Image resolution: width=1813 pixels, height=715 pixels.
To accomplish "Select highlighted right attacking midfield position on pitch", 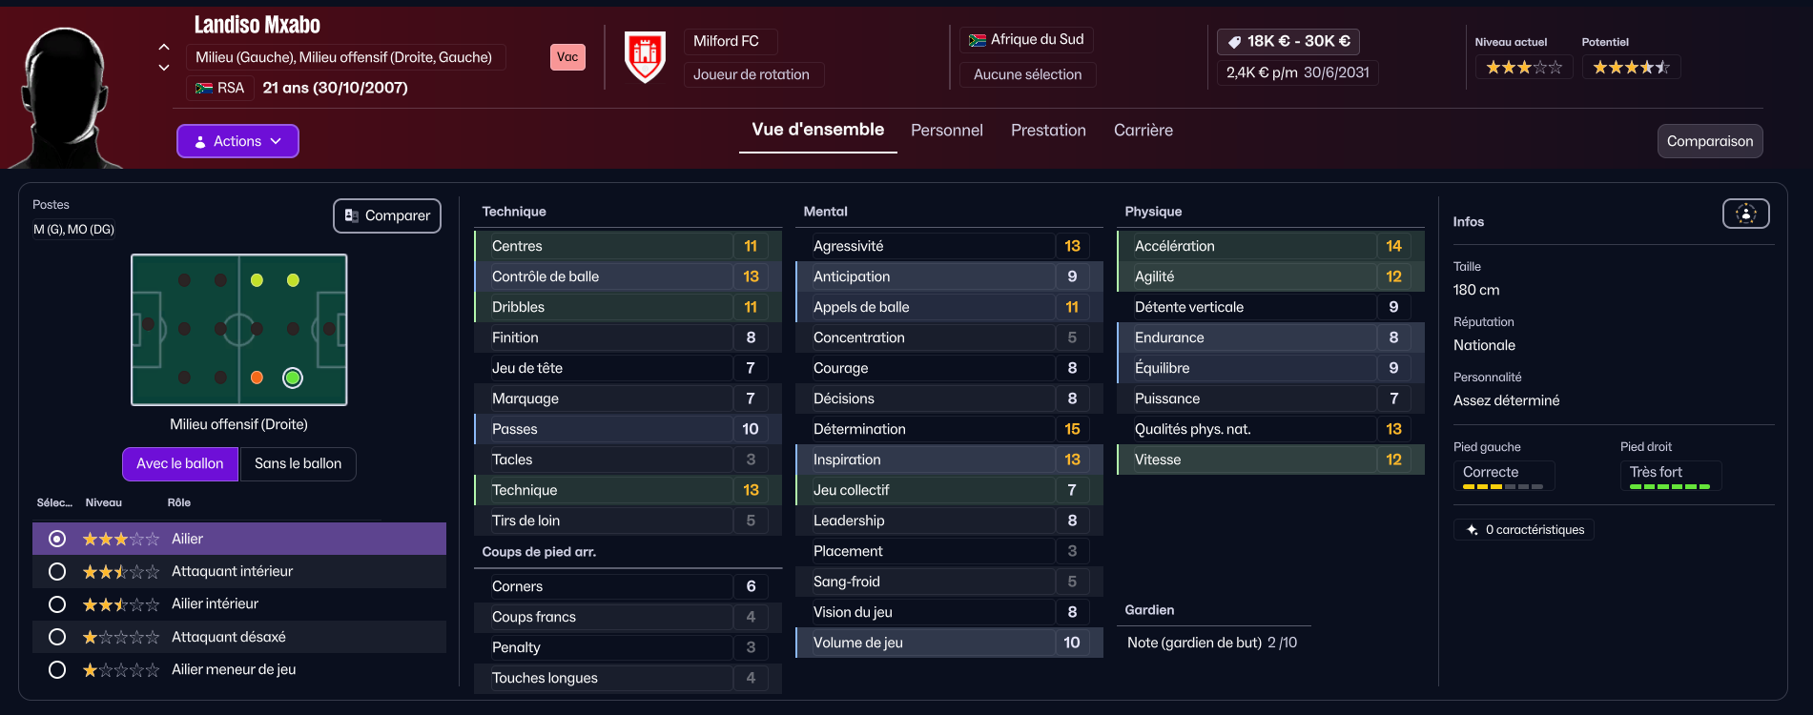I will pos(293,378).
